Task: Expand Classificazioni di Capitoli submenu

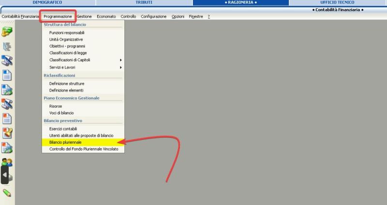Action: (83, 60)
